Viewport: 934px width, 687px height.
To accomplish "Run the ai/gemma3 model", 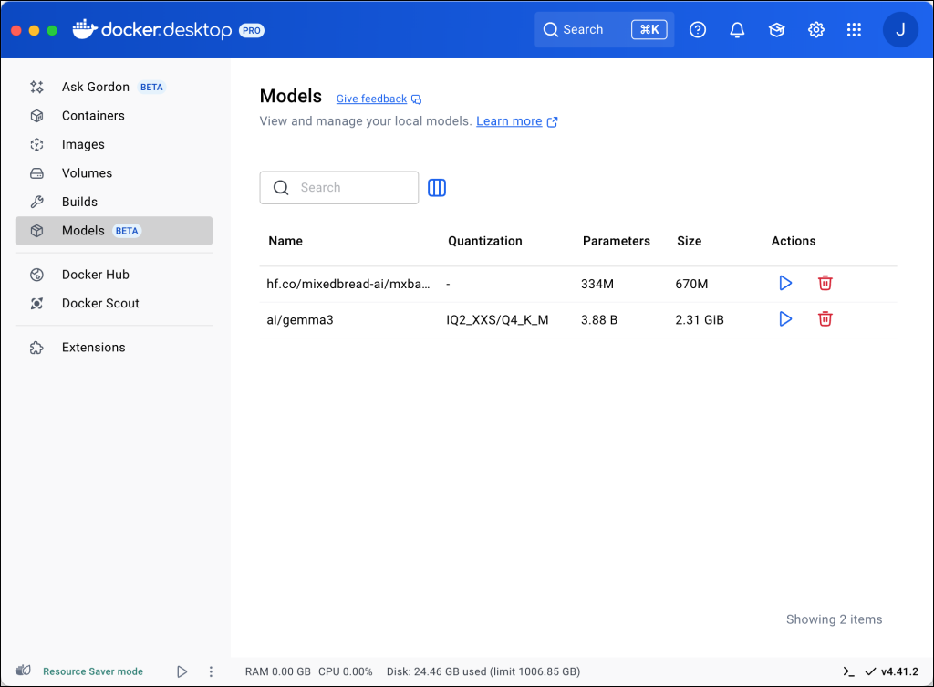I will 785,319.
